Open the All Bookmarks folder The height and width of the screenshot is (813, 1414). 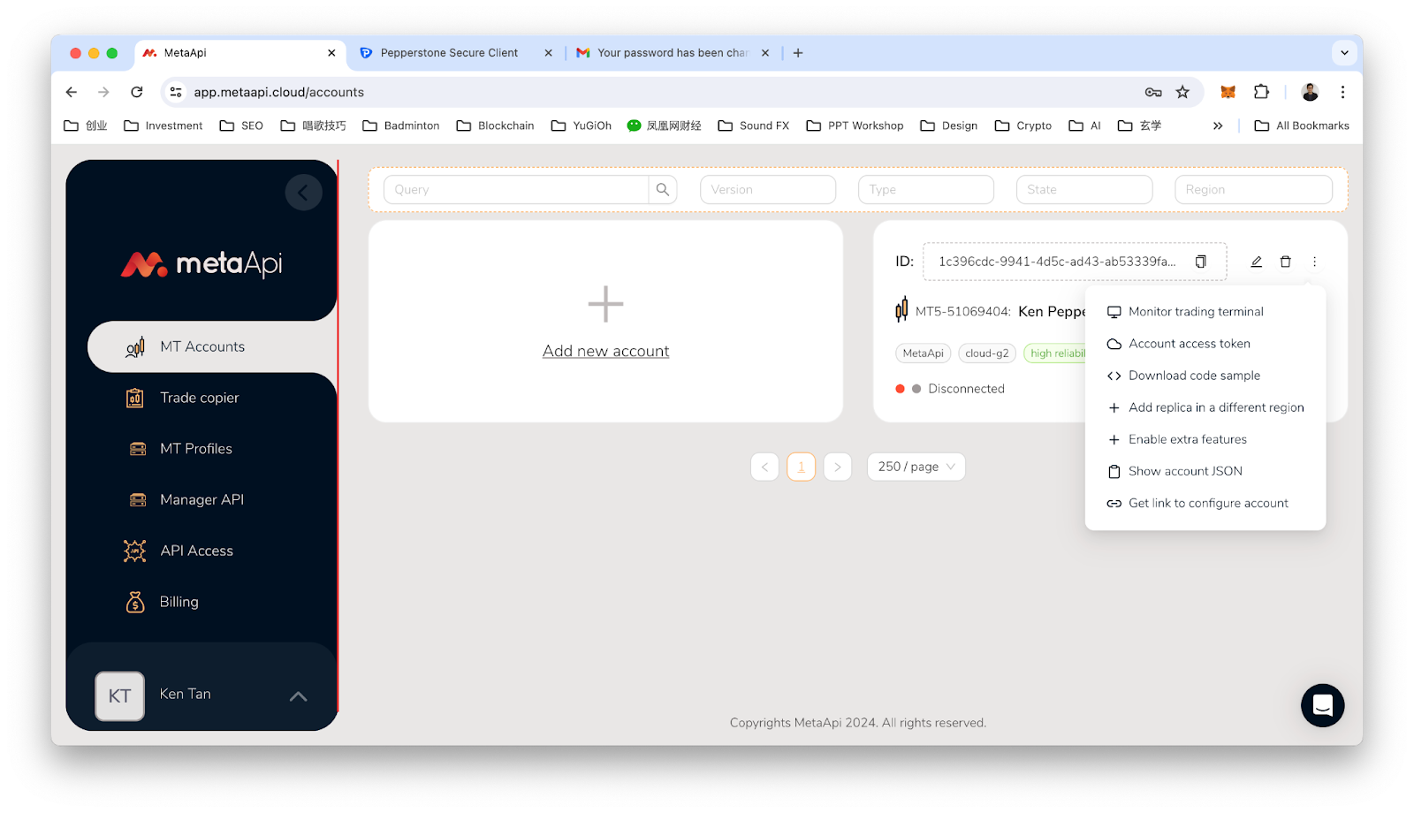(1302, 125)
